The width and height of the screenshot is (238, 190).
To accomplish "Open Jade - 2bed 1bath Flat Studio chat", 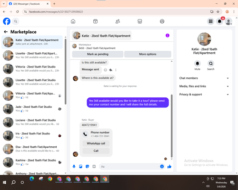I will tap(32, 109).
